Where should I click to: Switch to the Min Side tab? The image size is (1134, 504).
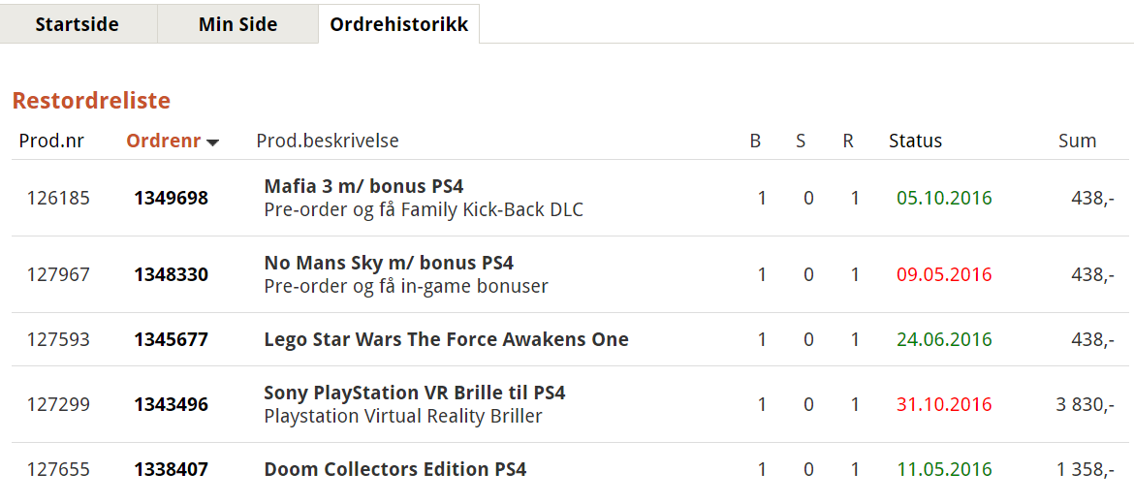click(237, 24)
